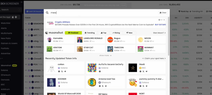Click the MUMMAT token icon
Image resolution: width=212 pixels, height=95 pixels.
point(141,49)
